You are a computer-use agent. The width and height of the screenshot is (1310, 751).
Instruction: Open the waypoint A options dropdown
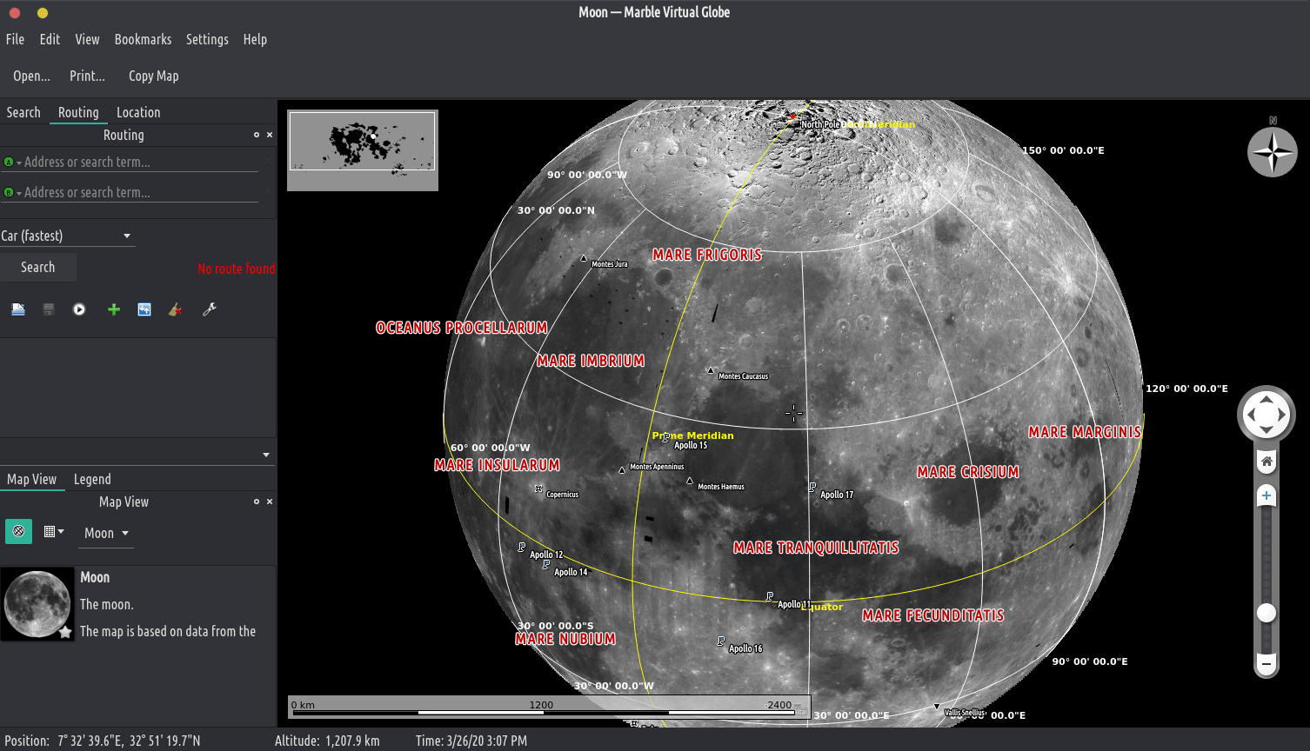coord(12,163)
